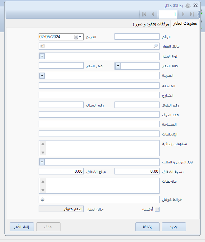This screenshot has width=205, height=242.
Task: Open owner card icon in مالك العقار field
Action: click(43, 46)
